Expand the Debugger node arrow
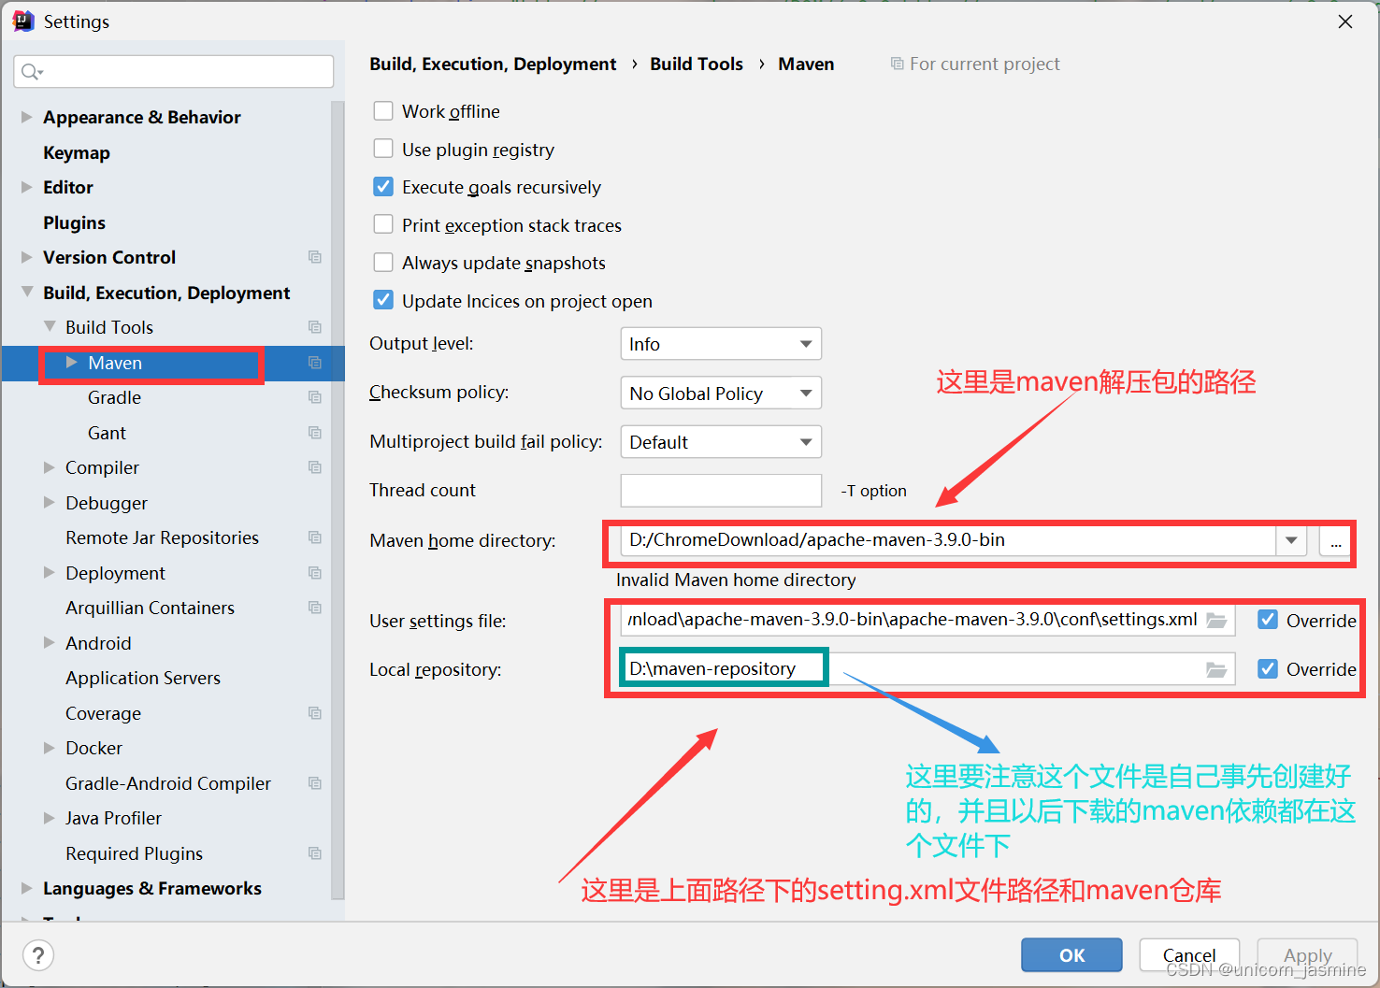The height and width of the screenshot is (988, 1380). [x=50, y=503]
